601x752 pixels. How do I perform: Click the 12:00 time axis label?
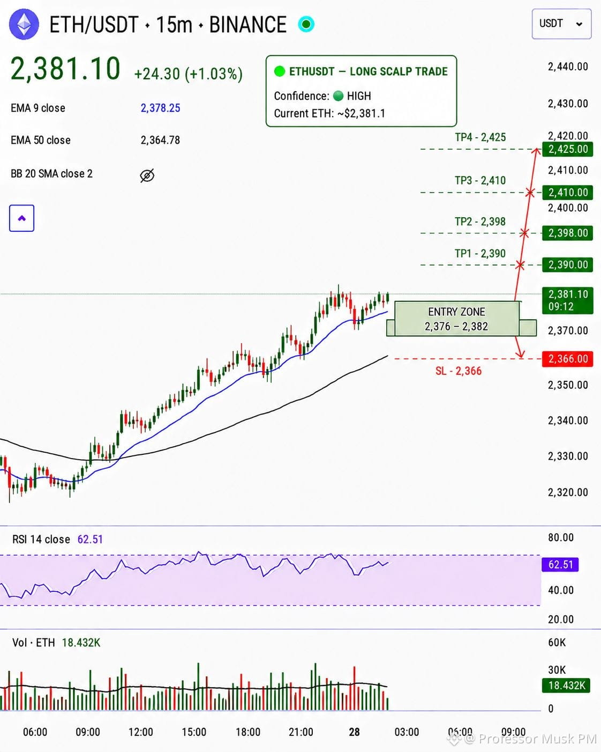[x=141, y=732]
